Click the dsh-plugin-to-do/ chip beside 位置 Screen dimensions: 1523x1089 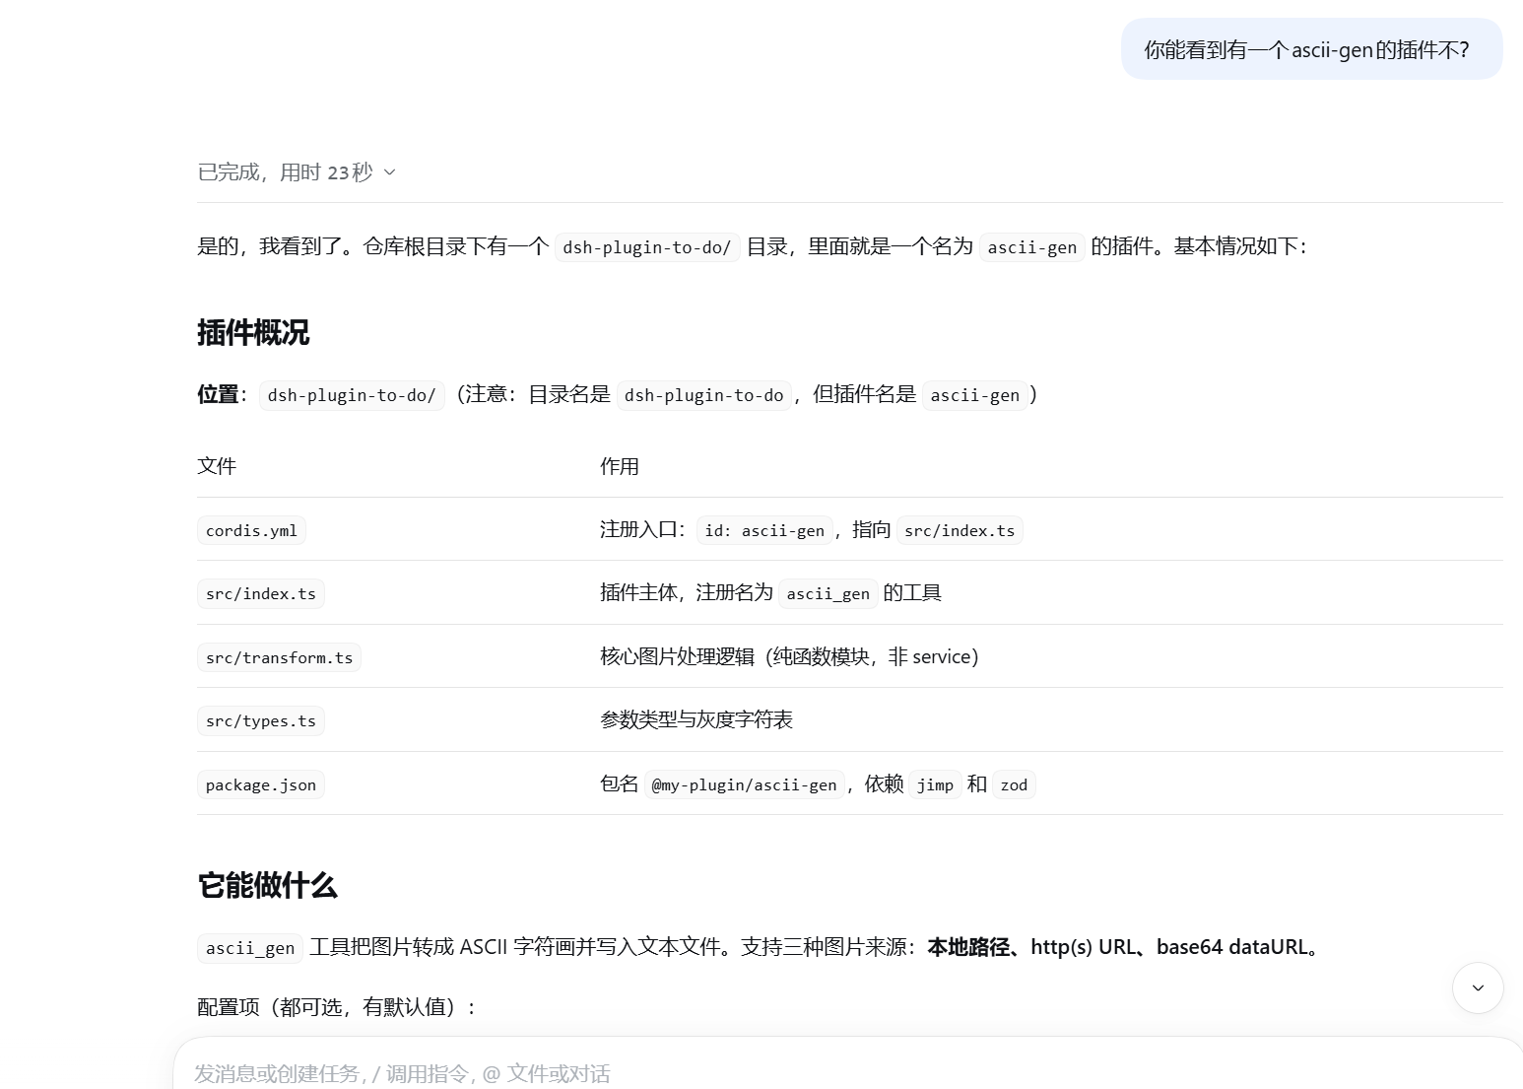352,395
